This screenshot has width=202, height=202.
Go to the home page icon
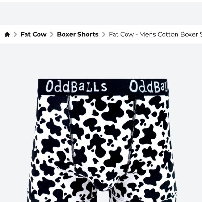(x=7, y=34)
